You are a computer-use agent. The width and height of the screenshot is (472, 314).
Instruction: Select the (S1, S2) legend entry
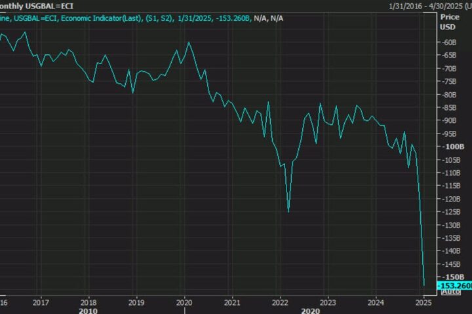[159, 18]
